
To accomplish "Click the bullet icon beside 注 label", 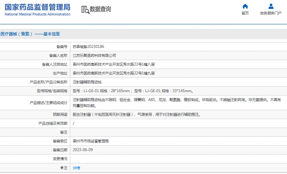I will (x=62, y=168).
